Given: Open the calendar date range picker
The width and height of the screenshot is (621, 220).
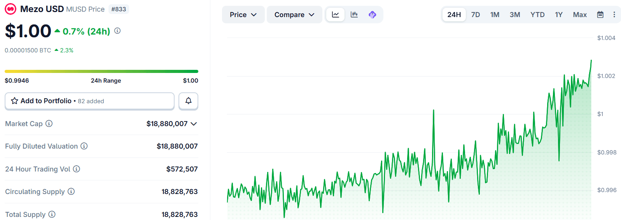Looking at the screenshot, I should click(x=600, y=15).
